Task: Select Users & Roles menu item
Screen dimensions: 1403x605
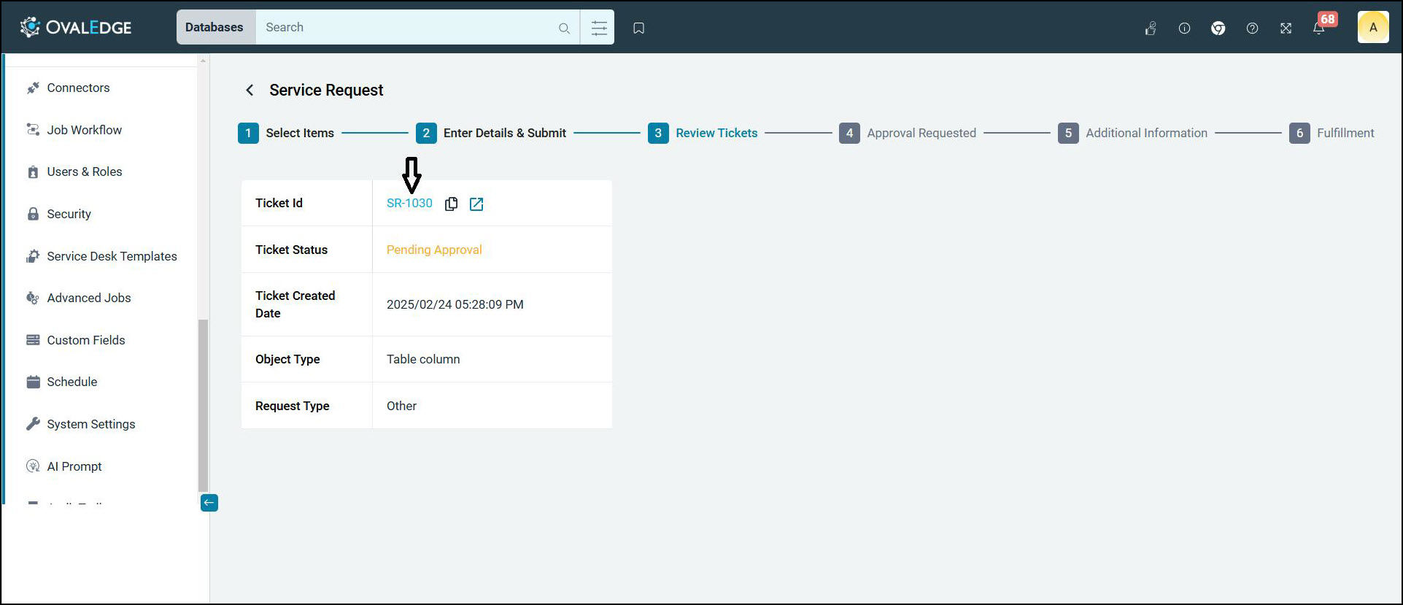Action: tap(85, 172)
